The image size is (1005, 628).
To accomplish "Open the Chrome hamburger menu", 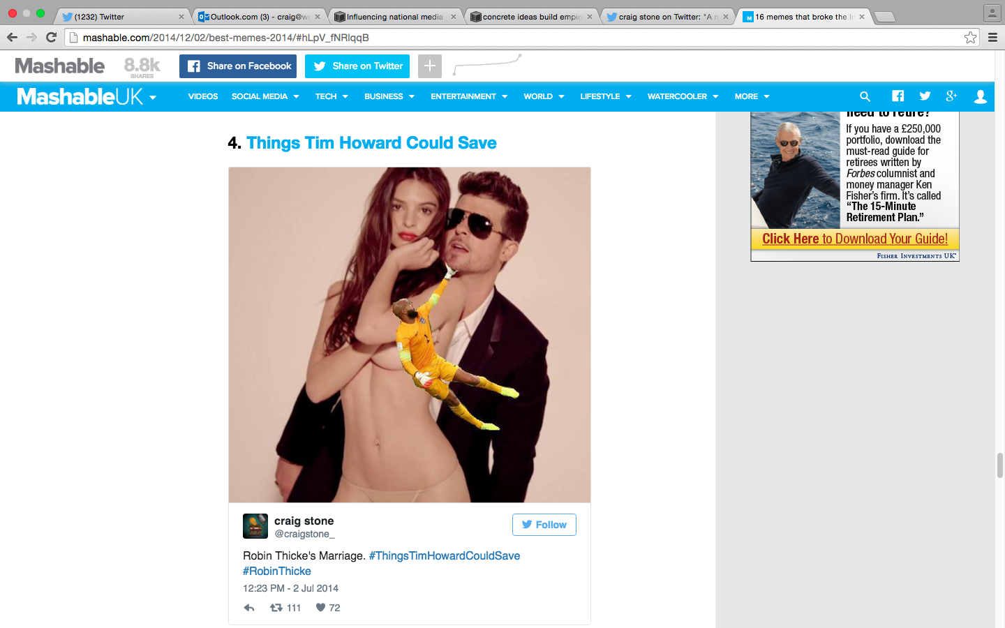I will coord(992,38).
